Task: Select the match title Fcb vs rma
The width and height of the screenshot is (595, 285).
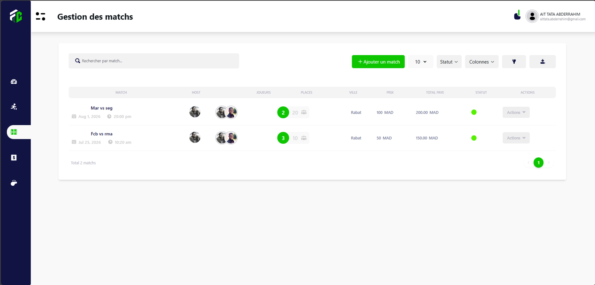Action: [x=102, y=134]
